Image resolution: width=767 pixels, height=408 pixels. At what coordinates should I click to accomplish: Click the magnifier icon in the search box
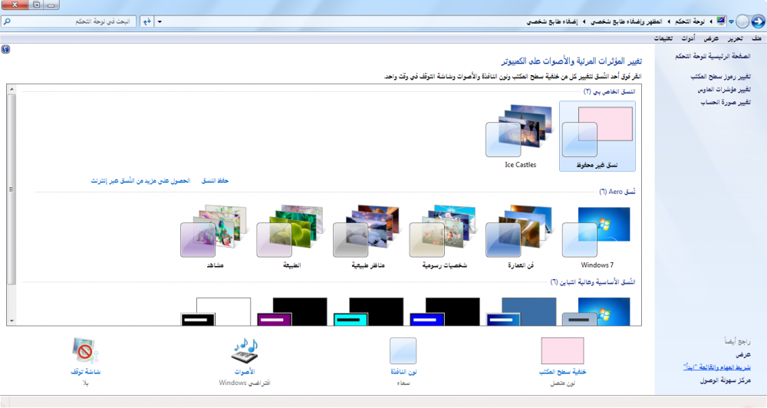7,21
